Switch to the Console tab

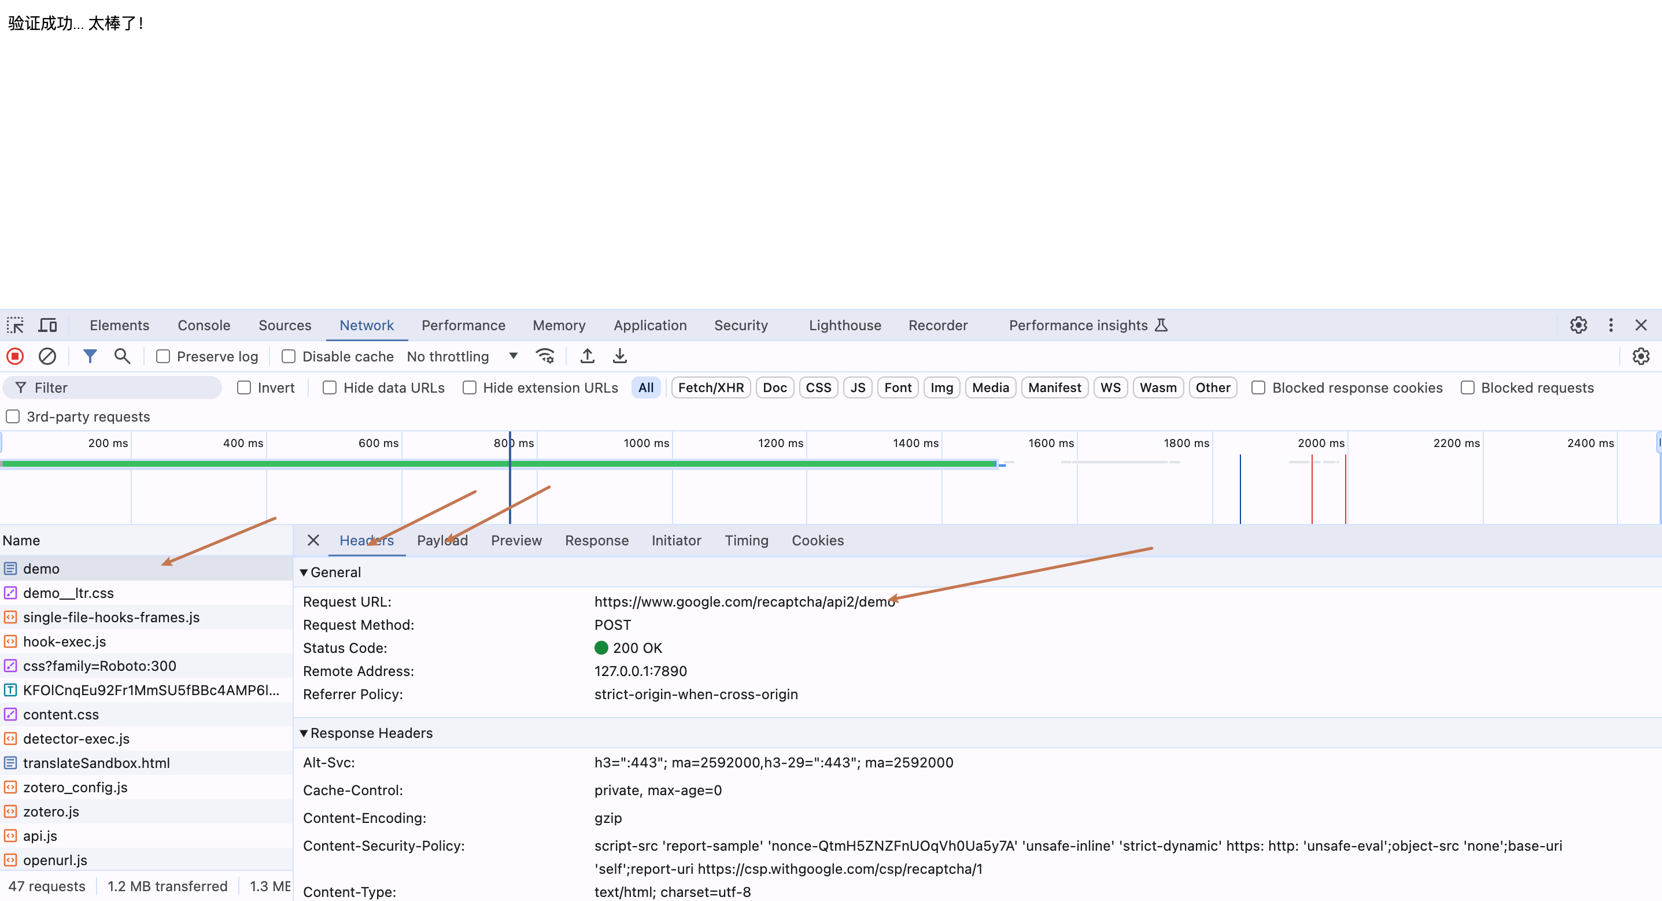tap(204, 325)
